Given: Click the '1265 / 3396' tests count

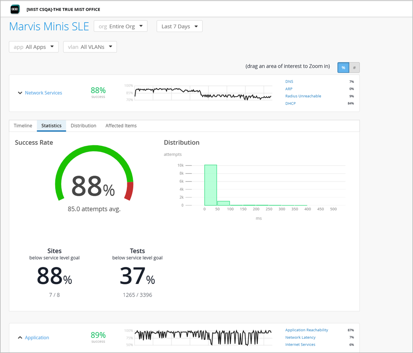Looking at the screenshot, I should 137,295.
